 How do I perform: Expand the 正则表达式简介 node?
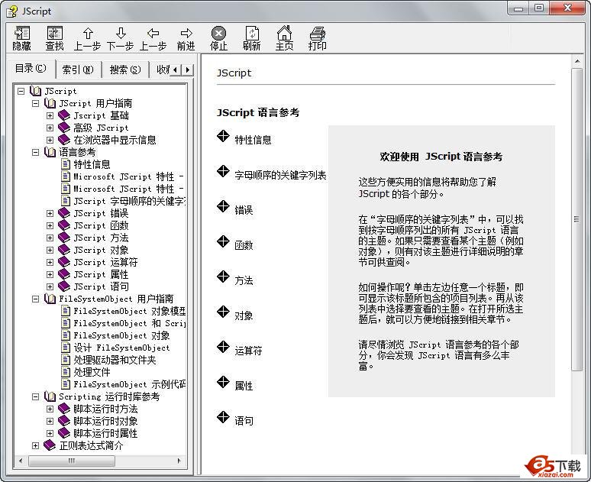point(35,446)
